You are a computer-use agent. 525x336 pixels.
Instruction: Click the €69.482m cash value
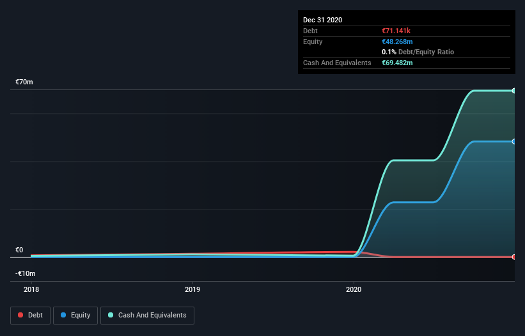[x=397, y=63]
